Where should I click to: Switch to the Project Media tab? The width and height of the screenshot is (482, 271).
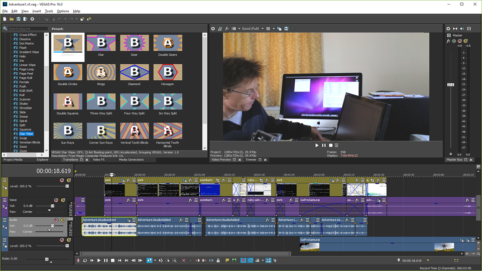pyautogui.click(x=13, y=160)
